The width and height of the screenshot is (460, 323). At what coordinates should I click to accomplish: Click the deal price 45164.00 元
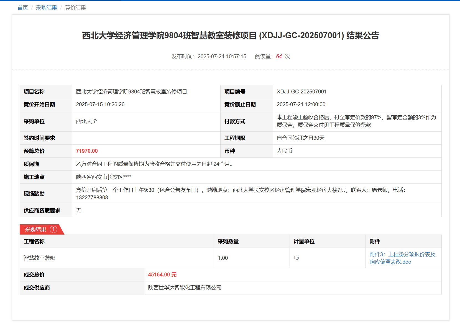coord(162,275)
